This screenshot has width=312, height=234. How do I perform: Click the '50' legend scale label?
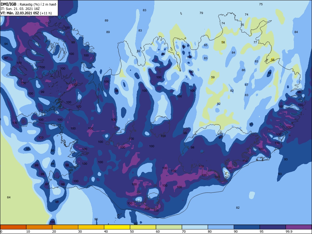[132, 232]
